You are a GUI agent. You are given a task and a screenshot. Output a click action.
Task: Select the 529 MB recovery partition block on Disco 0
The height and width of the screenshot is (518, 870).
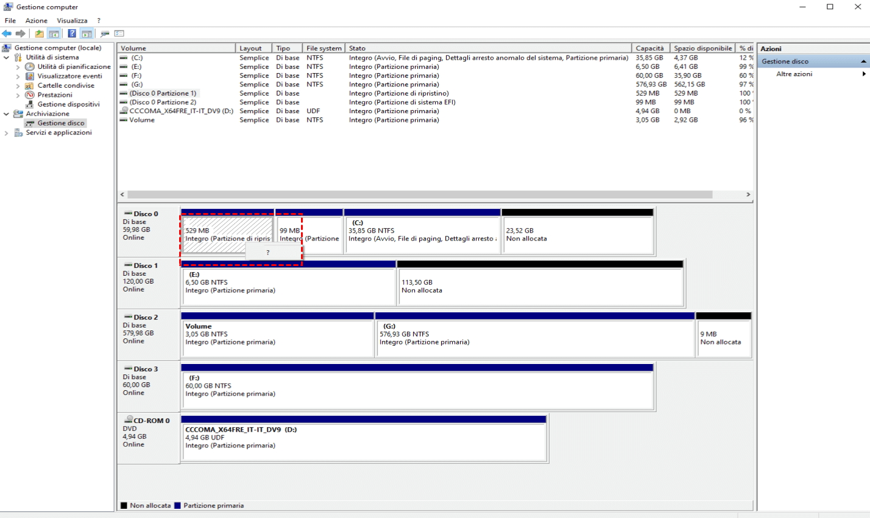[x=227, y=231]
